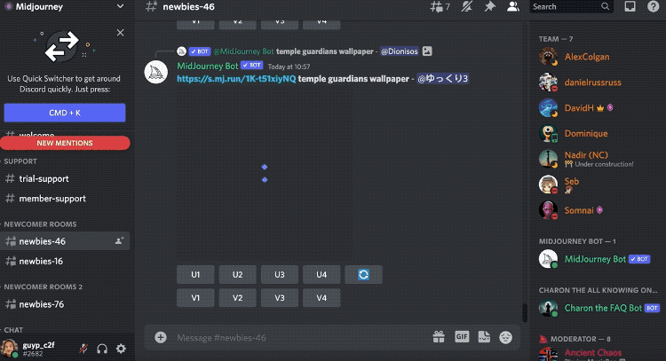Click the CMD + K button
Screen dimensions: 666x361
(x=65, y=113)
